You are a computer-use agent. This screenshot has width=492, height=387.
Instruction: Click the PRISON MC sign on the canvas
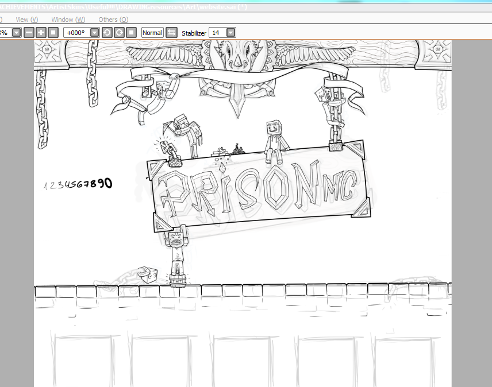[259, 187]
